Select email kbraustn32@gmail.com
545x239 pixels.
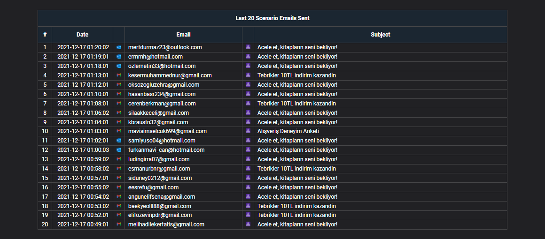coord(158,122)
